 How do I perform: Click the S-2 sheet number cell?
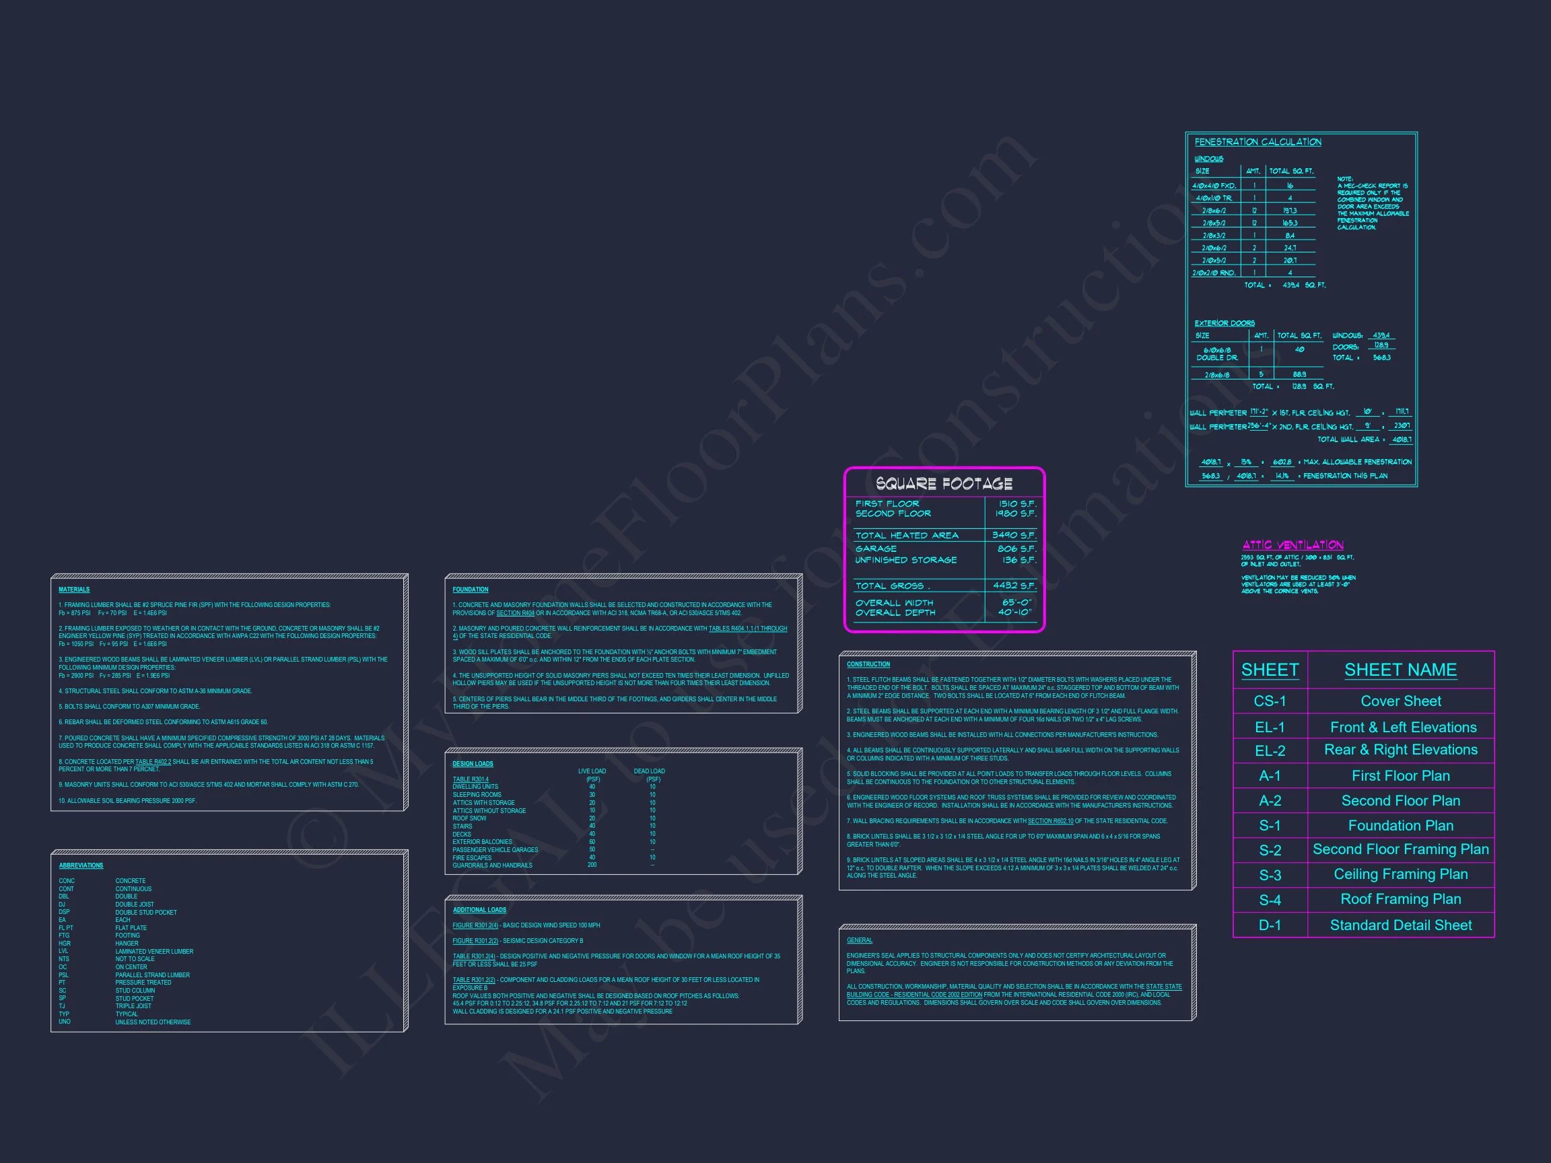click(x=1270, y=850)
